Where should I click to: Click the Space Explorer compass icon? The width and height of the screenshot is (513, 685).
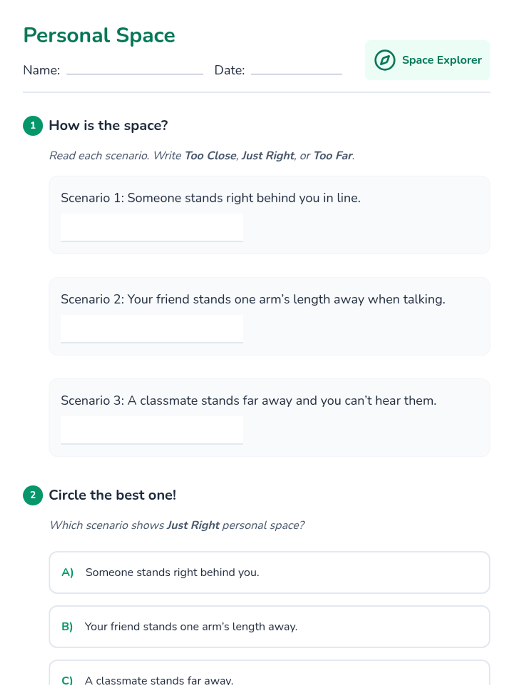coord(384,60)
